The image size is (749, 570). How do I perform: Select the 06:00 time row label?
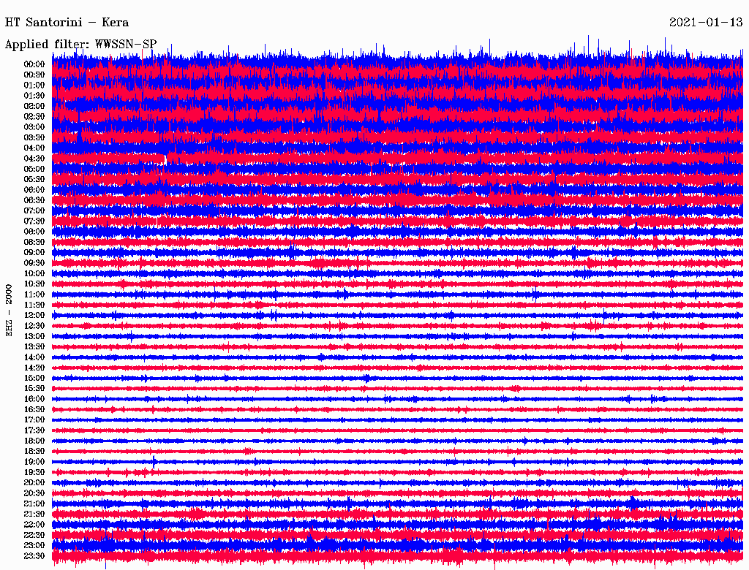(34, 189)
